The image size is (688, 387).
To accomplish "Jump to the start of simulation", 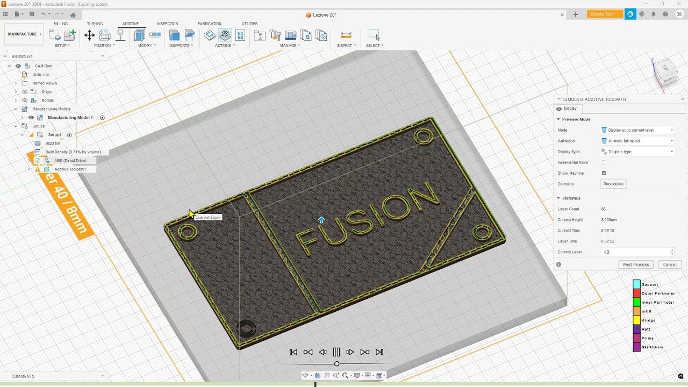I will click(293, 352).
